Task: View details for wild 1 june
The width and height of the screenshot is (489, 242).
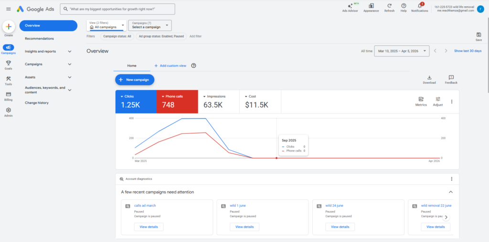Action: point(244,227)
